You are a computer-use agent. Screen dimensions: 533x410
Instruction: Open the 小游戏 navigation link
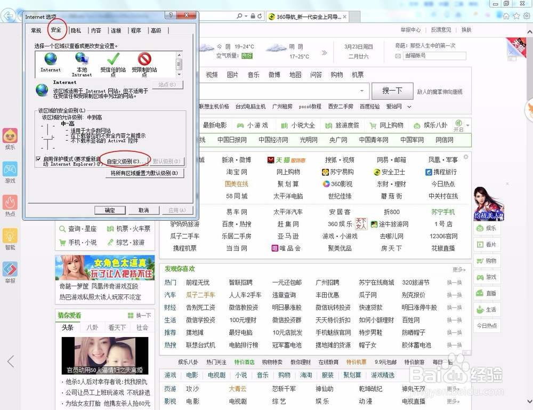[x=252, y=125]
